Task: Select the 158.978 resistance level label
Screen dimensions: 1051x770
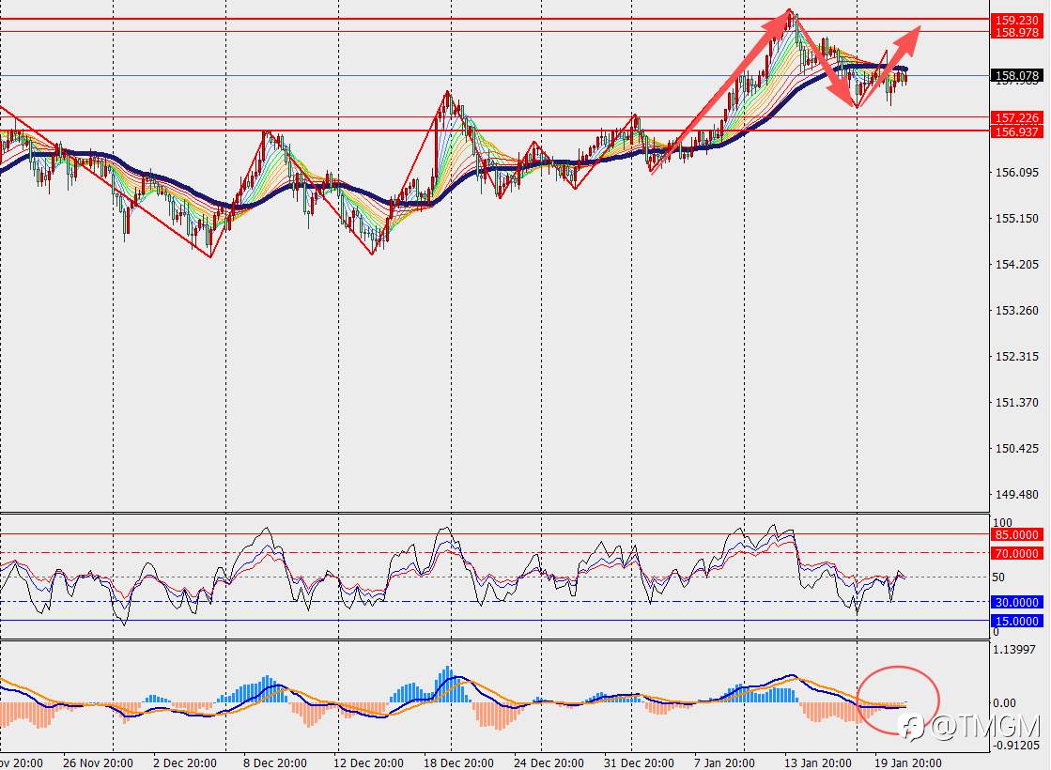Action: coord(1016,32)
